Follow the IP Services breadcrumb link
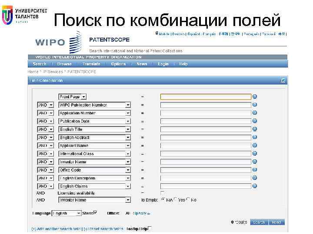Image resolution: width=313 pixels, height=234 pixels. pos(53,71)
